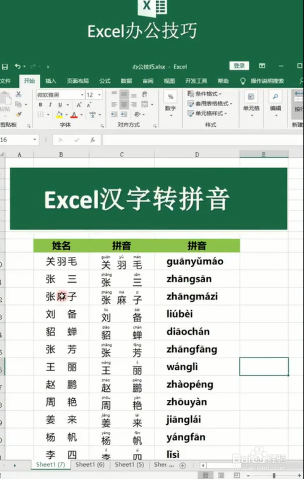
Task: Click Increase Indent icon
Action: point(124,115)
